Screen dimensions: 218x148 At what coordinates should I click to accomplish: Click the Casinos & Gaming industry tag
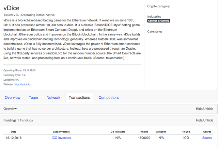pos(159,21)
